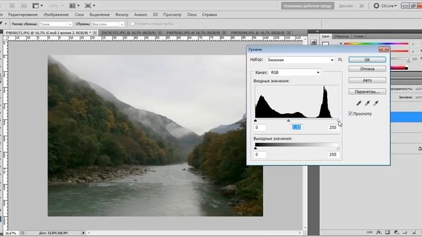The image size is (422, 237).
Task: Open the Слои menu
Action: click(x=79, y=14)
